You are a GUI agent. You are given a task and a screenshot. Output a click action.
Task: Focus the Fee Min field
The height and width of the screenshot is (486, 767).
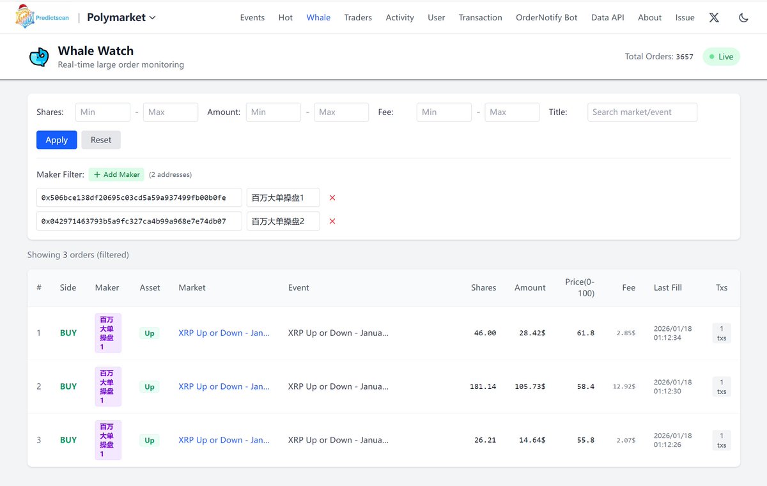444,112
